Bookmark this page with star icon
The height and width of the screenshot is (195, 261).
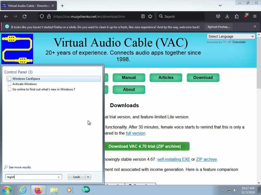click(x=150, y=17)
